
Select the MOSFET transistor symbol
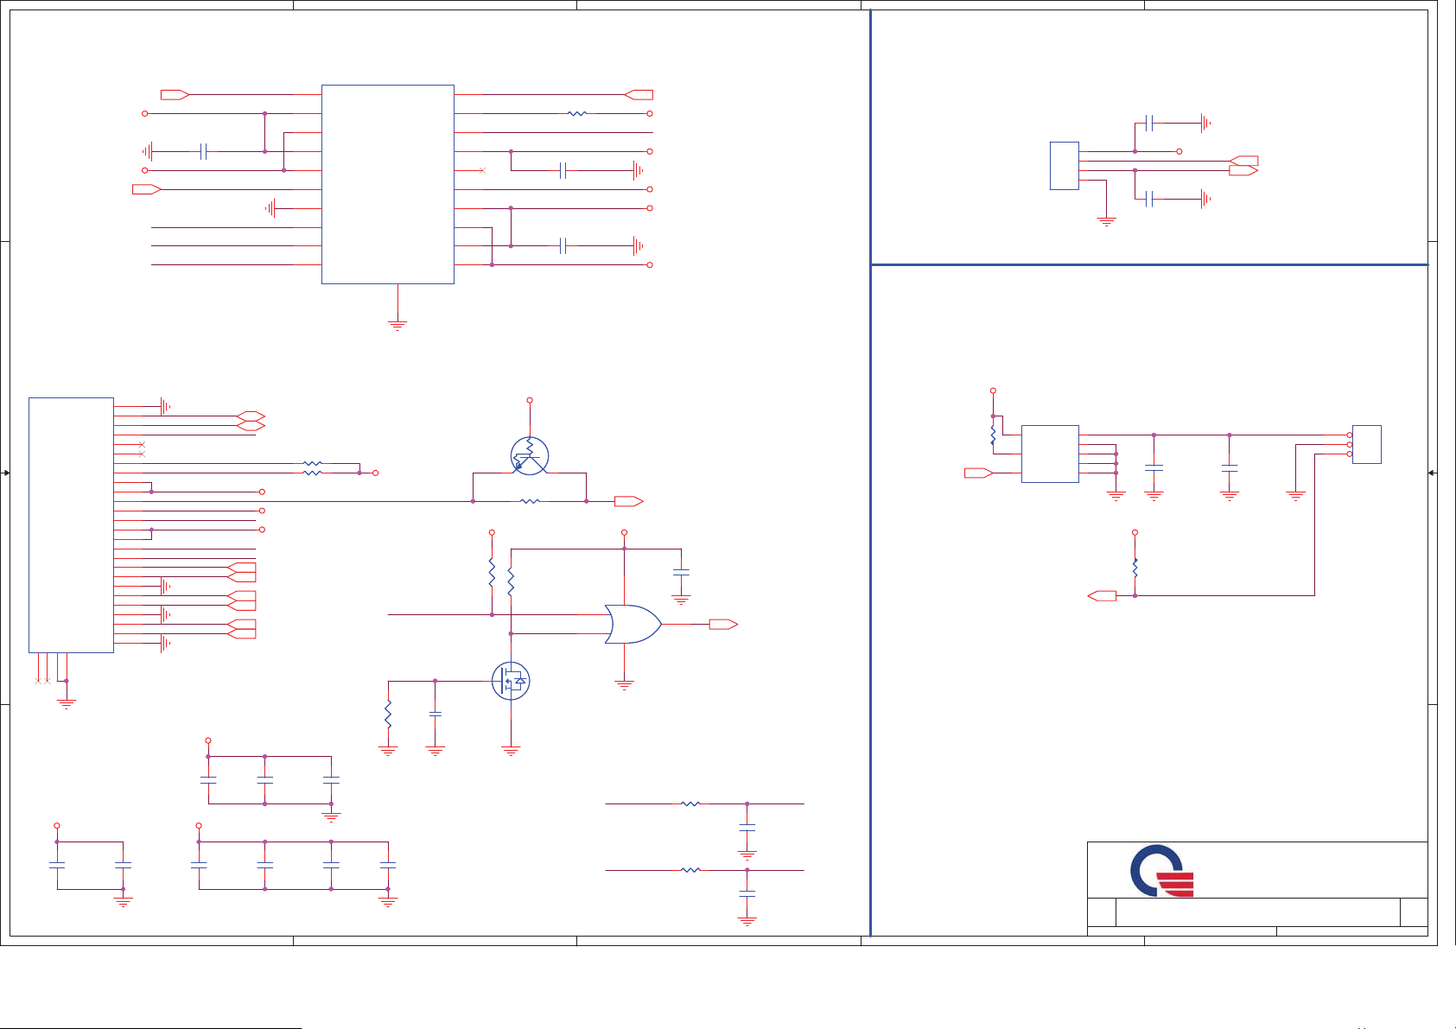pyautogui.click(x=510, y=682)
